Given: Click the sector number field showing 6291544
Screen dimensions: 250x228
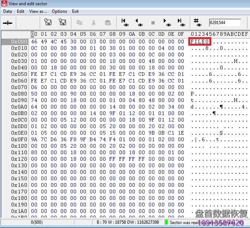Looking at the screenshot, I should (225, 23).
